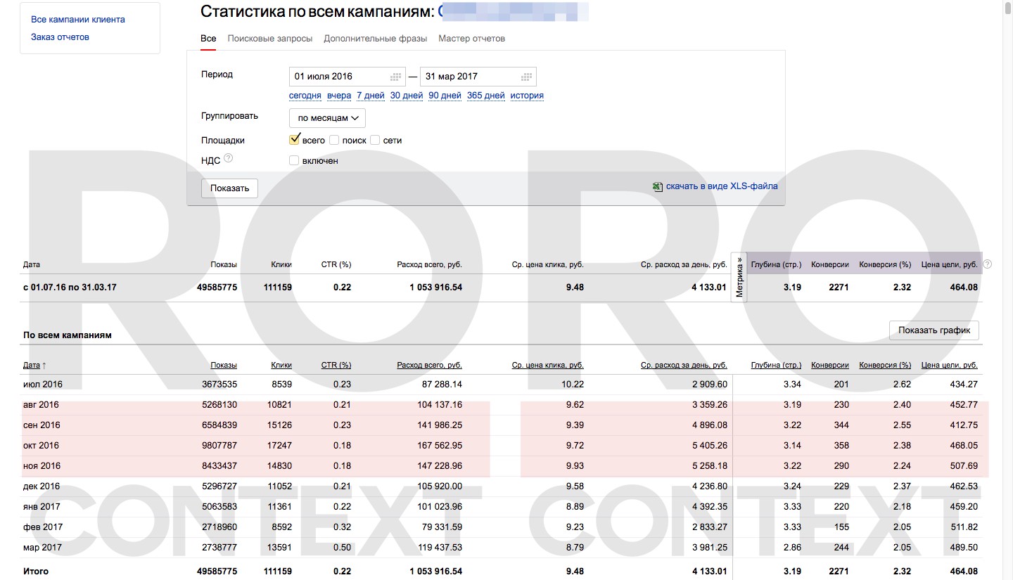
Task: Switch to Поисковые запросы tab
Action: click(269, 39)
